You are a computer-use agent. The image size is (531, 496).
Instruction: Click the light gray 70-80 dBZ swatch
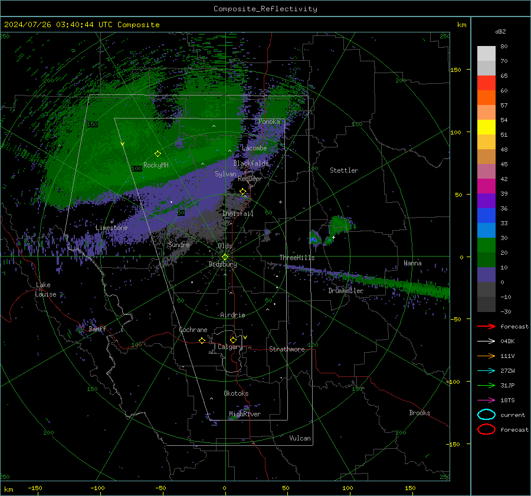pos(486,54)
